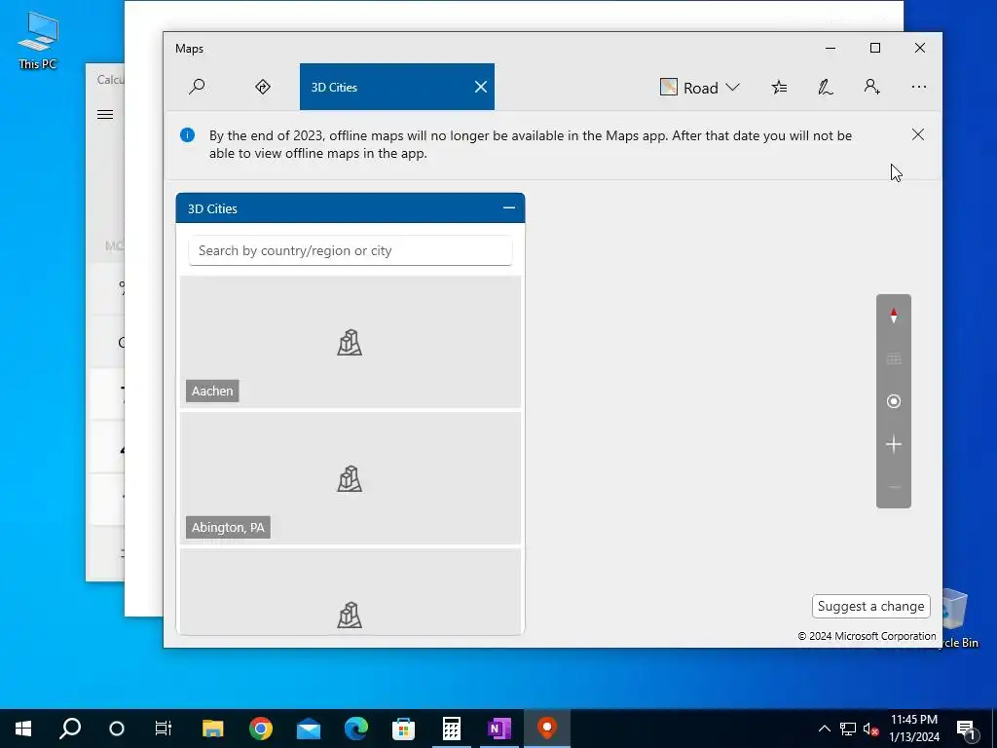997x748 pixels.
Task: Open the notification center icon
Action: tap(966, 729)
